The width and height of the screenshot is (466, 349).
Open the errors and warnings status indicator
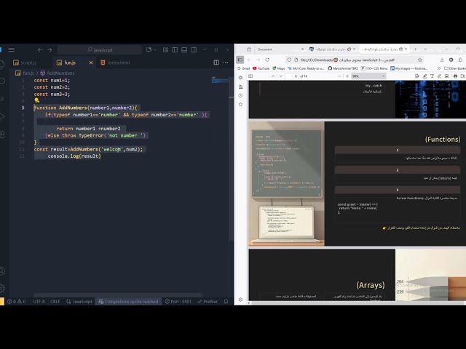[x=16, y=302]
